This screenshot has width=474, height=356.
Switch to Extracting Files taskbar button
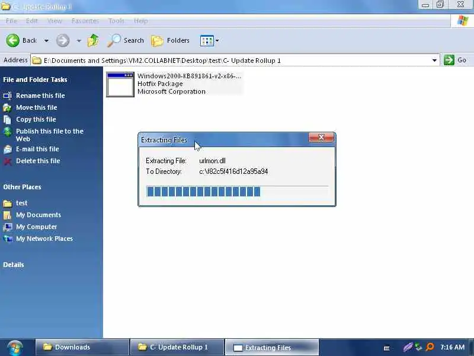[272, 348]
